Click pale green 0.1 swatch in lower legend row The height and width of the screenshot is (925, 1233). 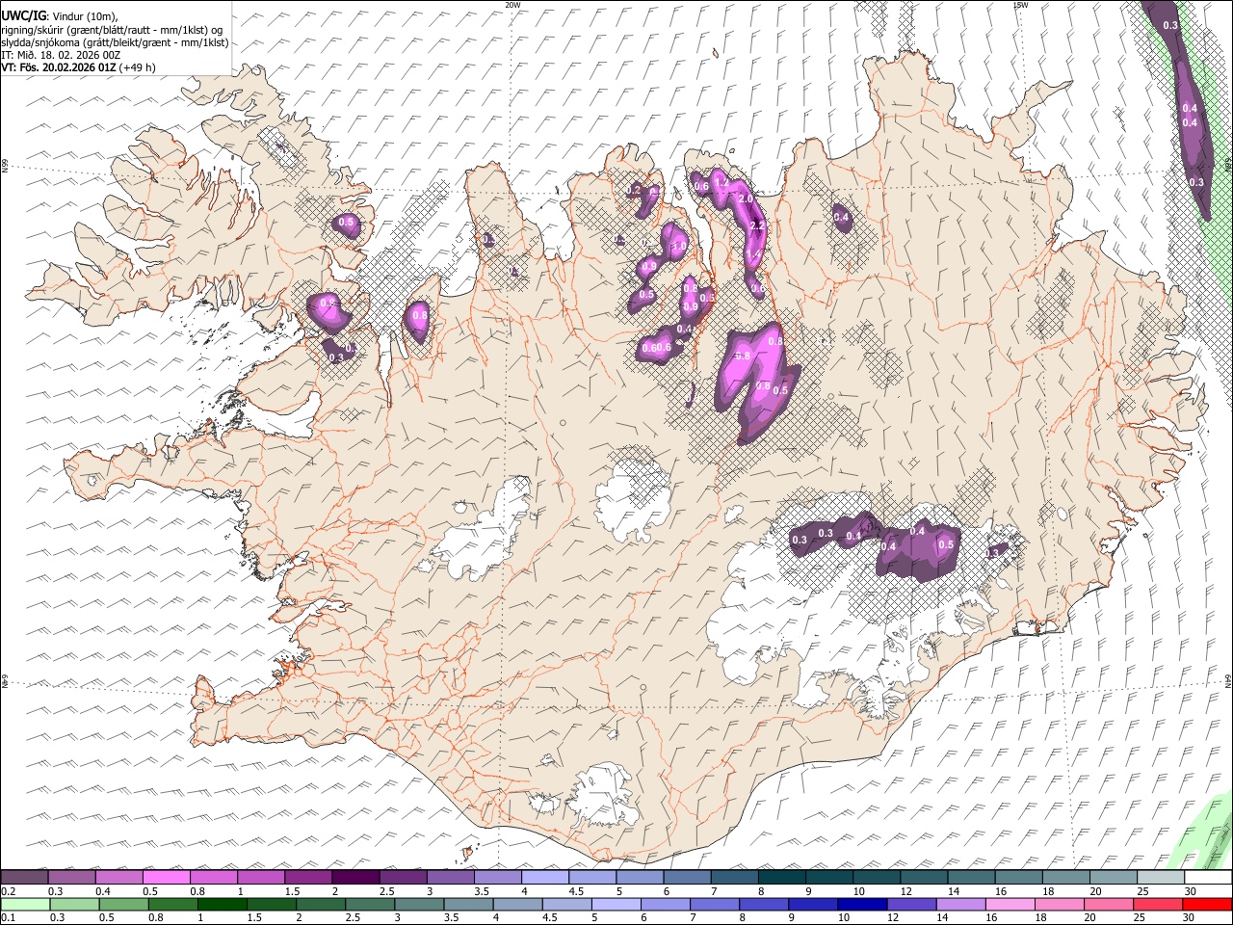(25, 904)
